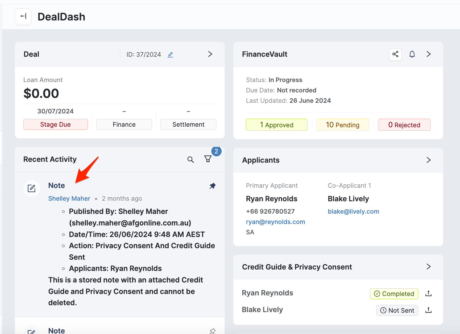Open the Recent Activity filter
The height and width of the screenshot is (334, 460).
coord(208,159)
